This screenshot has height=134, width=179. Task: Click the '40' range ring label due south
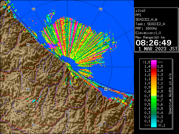point(67,112)
